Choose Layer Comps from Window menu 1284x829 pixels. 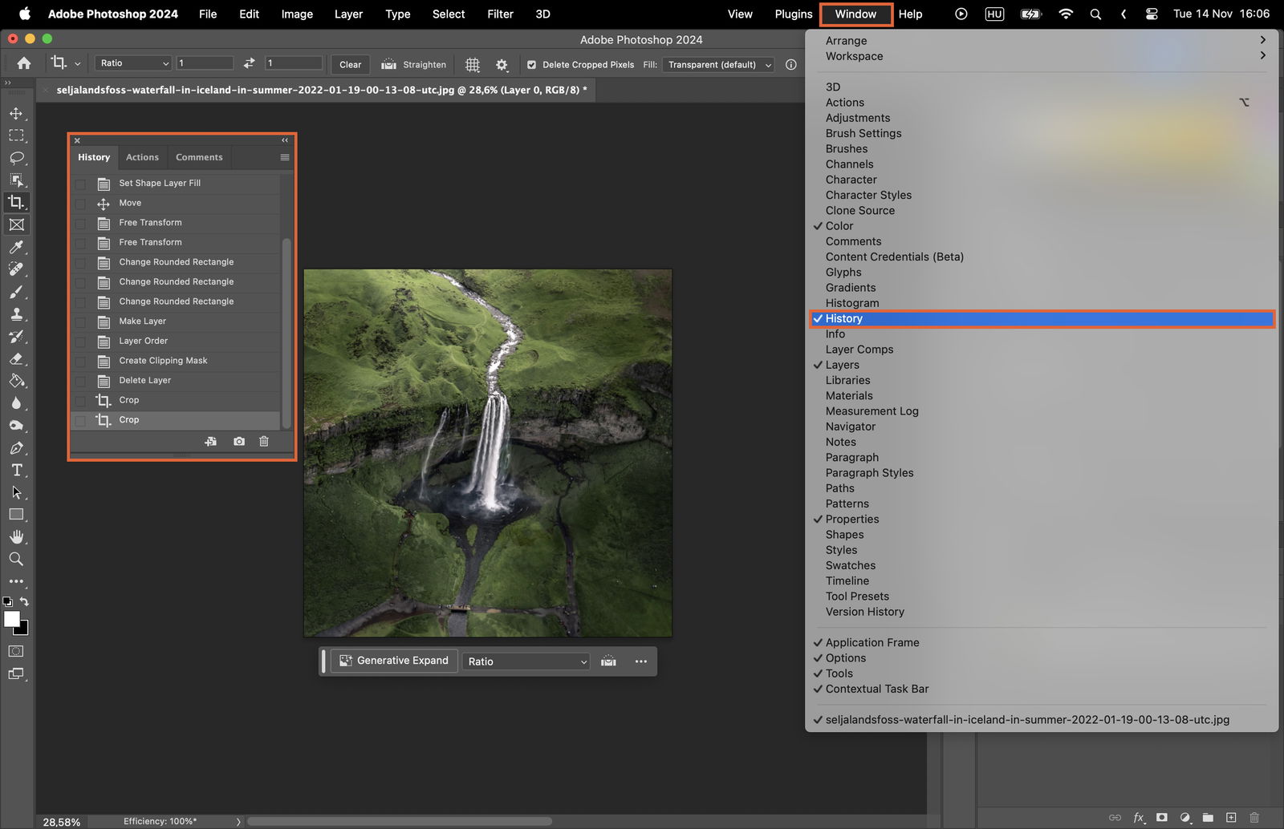point(859,350)
